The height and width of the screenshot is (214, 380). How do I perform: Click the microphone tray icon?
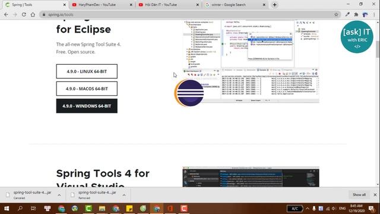314,209
